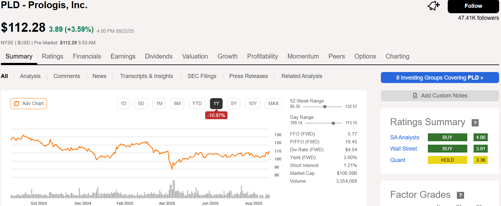Click the Follow button
Image resolution: width=501 pixels, height=206 pixels.
tap(473, 6)
